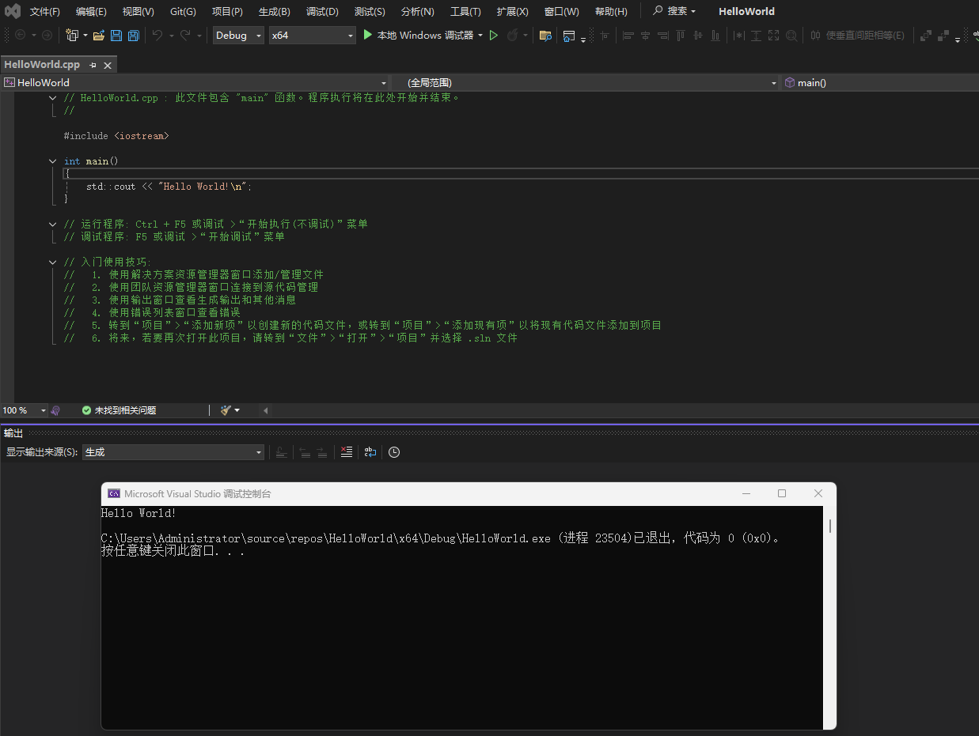This screenshot has height=736, width=979.
Task: Open the (全局范围) scope dropdown
Action: 586,82
